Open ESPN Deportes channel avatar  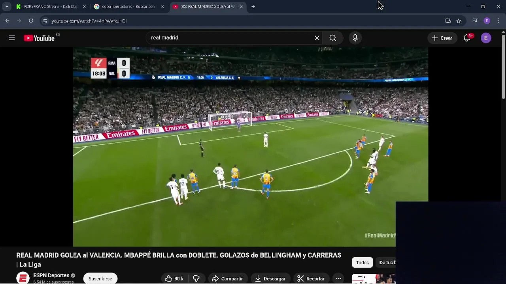(23, 278)
